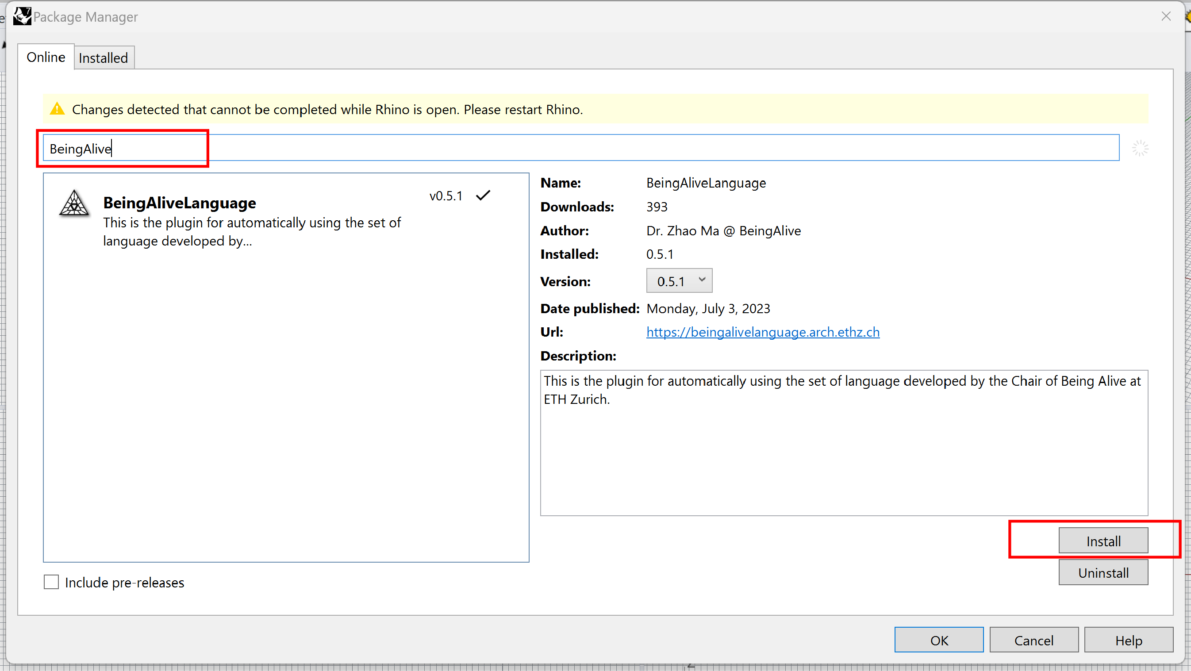Close the Package Manager window
Image resolution: width=1191 pixels, height=671 pixels.
pyautogui.click(x=1166, y=17)
